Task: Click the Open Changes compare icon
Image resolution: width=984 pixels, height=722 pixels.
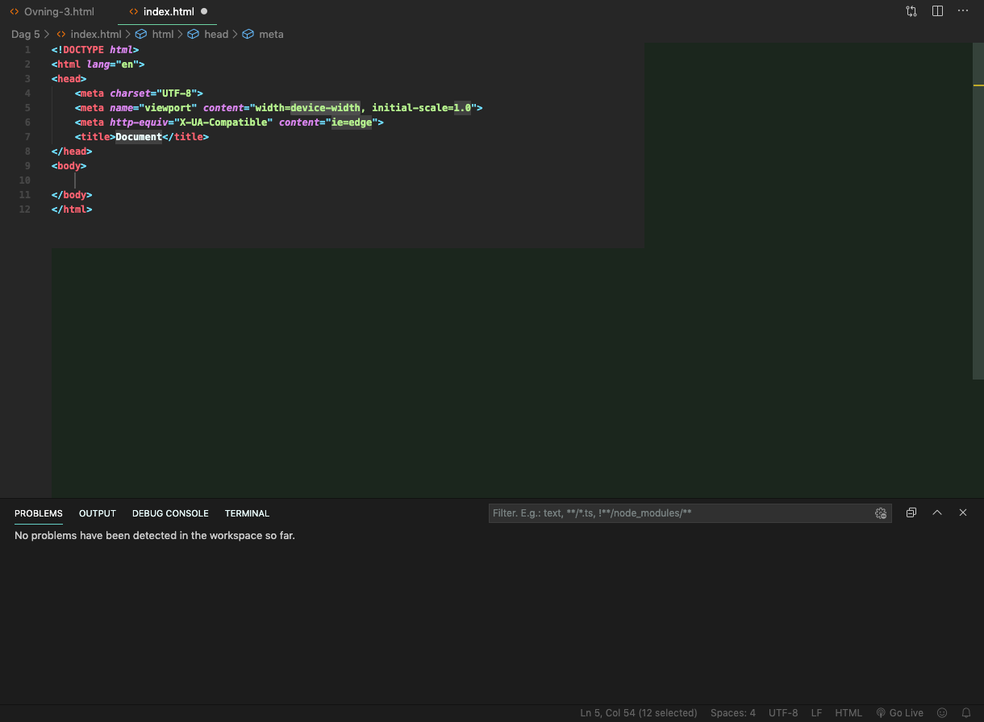Action: [x=911, y=10]
